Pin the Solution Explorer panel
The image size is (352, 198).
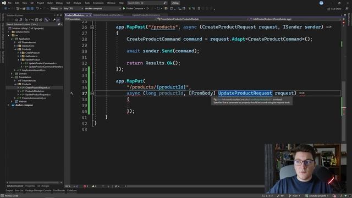pyautogui.click(x=58, y=15)
